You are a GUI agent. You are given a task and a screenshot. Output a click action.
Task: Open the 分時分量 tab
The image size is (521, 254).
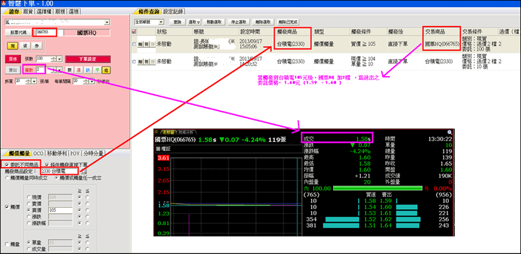[93, 153]
